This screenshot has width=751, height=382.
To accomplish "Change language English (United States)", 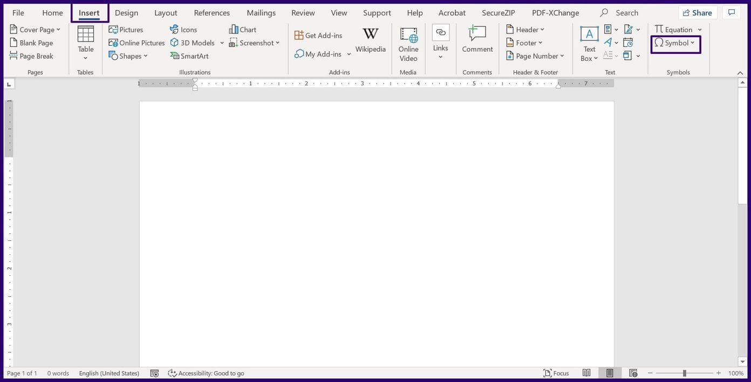I will coord(109,373).
